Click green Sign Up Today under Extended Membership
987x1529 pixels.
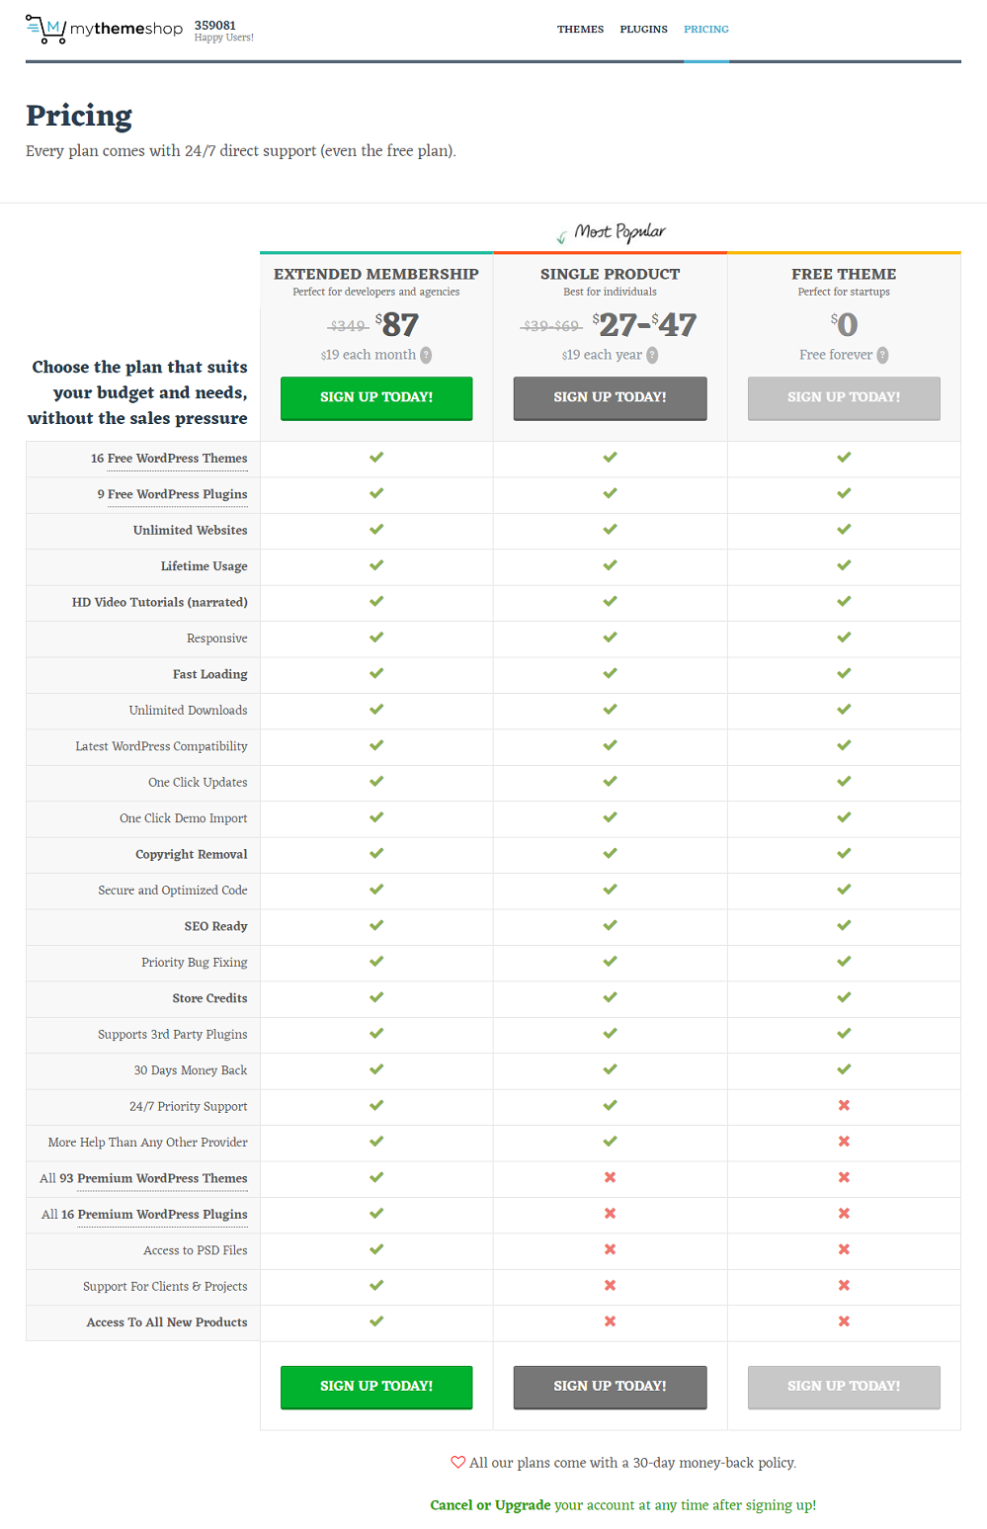pyautogui.click(x=376, y=398)
